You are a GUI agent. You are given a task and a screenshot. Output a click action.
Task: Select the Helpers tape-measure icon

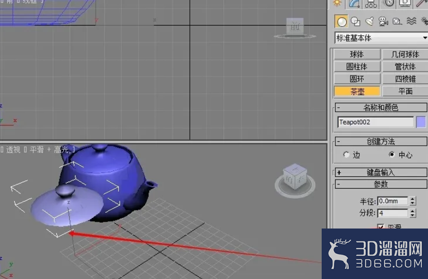[397, 22]
